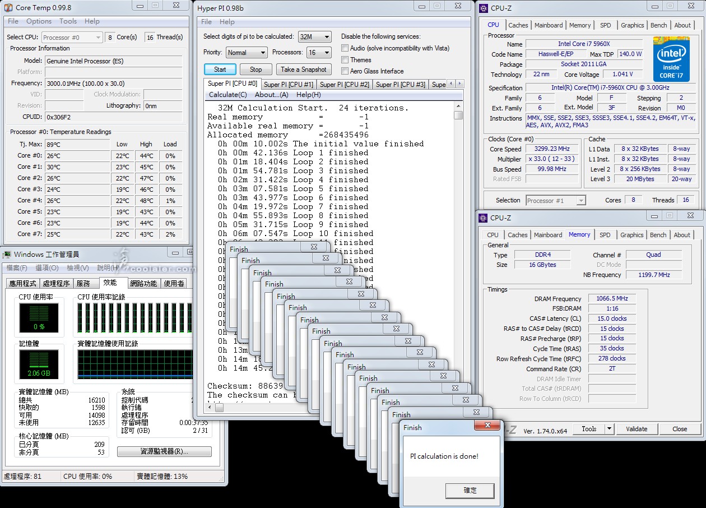Switch Task Manager to the 網路功能 tab
Screen dimensions: 706x508
(143, 284)
